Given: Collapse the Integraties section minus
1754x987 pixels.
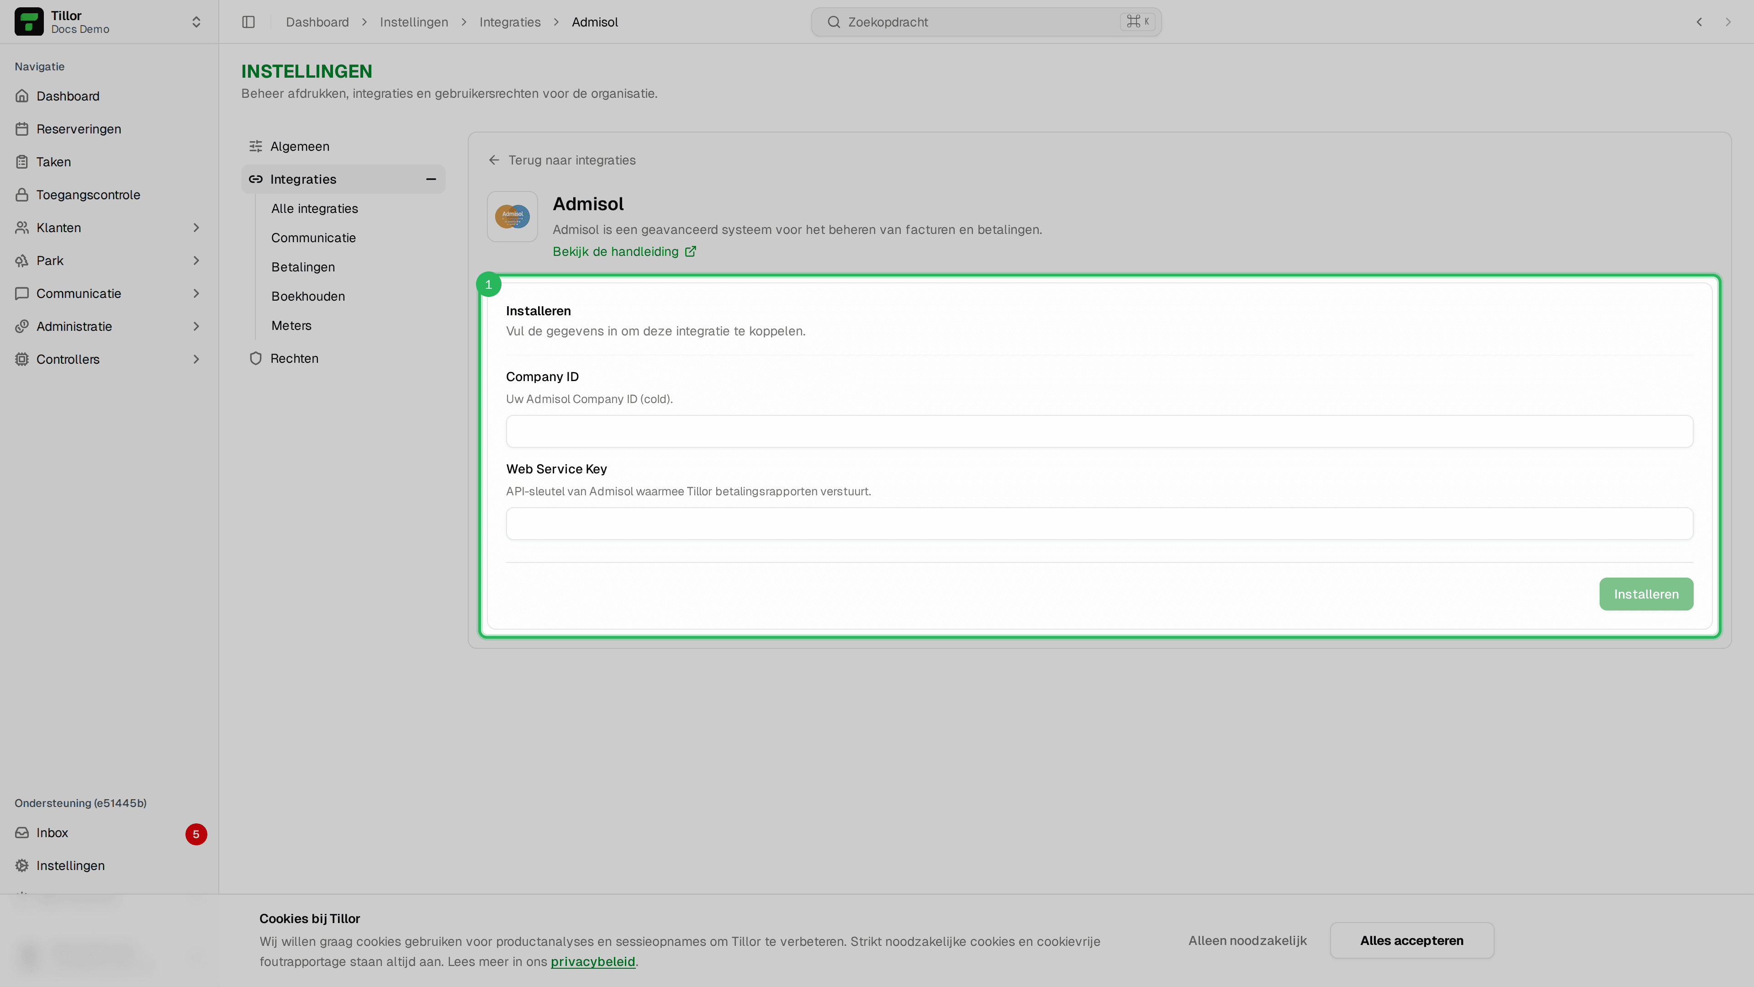Looking at the screenshot, I should (430, 179).
